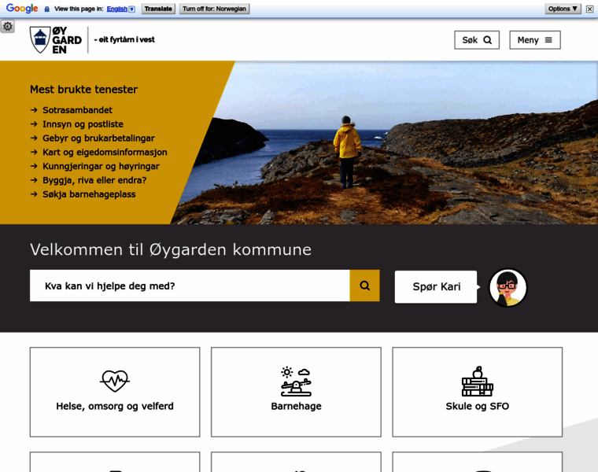Screen dimensions: 598x472
Task: Click the Skule og SFO books icon
Action: tap(477, 381)
